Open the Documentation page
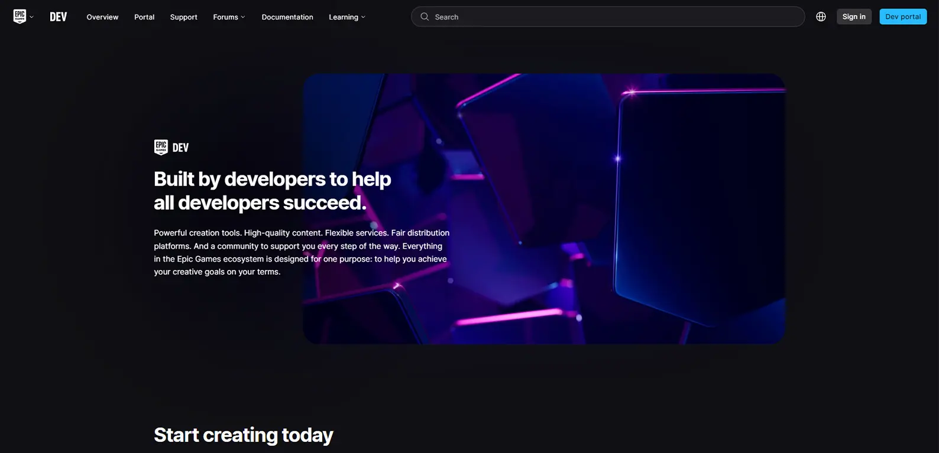The width and height of the screenshot is (939, 453). [287, 17]
